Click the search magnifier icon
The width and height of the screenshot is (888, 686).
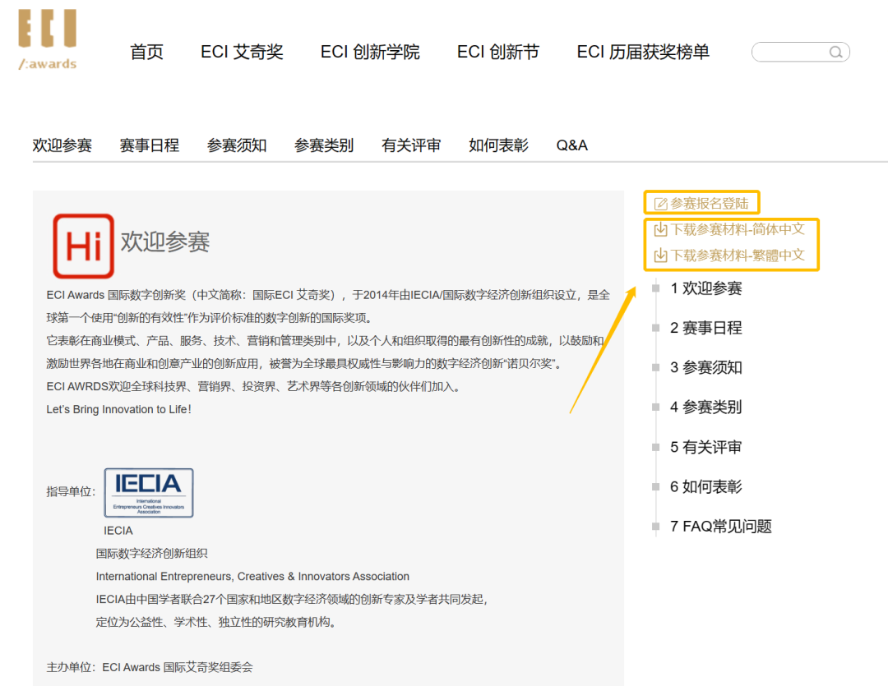tap(836, 51)
